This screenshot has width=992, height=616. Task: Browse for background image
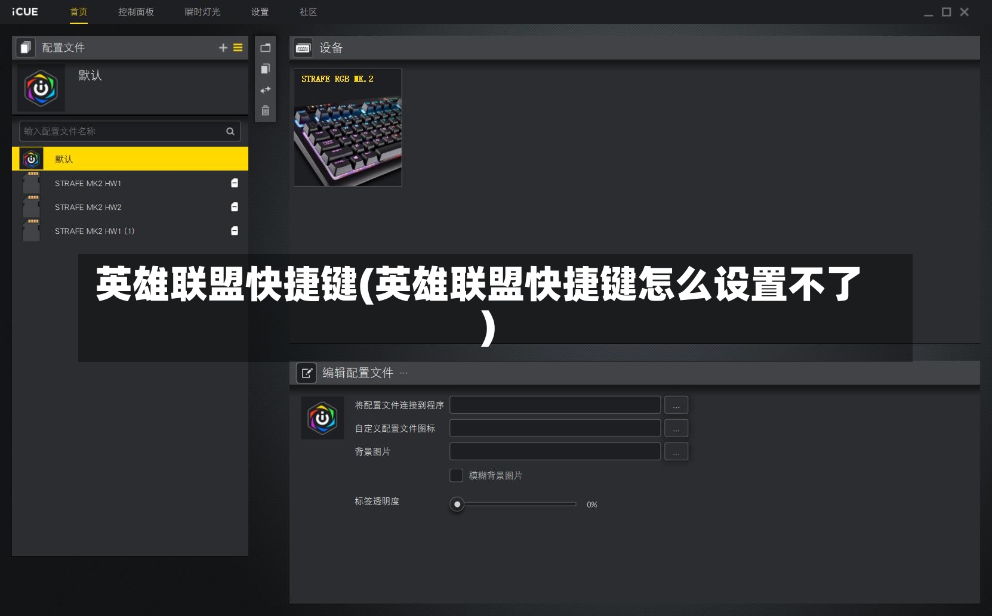[676, 451]
